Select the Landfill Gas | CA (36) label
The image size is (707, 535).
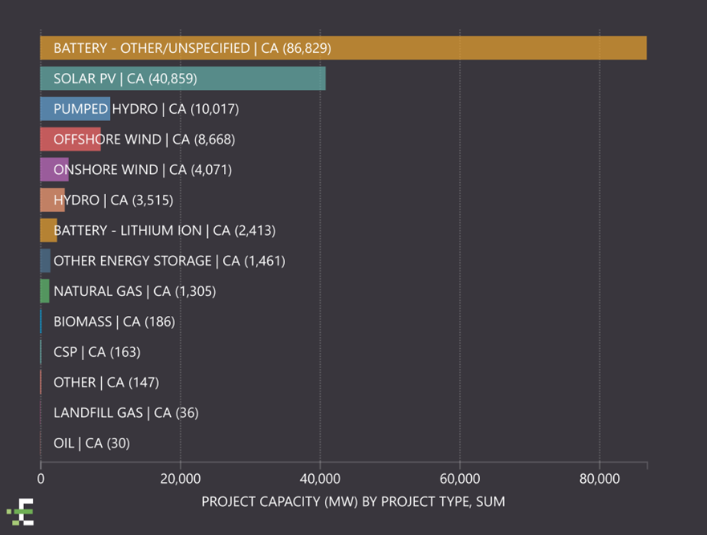click(125, 413)
